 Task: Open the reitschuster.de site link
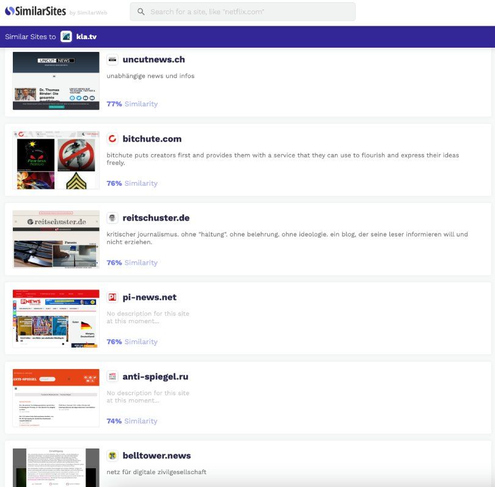coord(156,218)
